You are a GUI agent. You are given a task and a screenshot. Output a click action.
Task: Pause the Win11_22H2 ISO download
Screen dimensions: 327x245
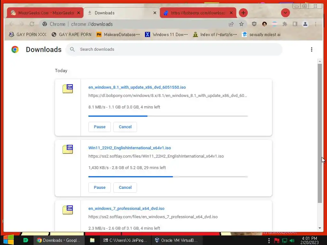pos(100,188)
